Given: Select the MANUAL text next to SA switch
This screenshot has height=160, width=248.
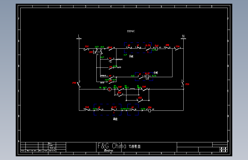Looking at the screenshot, I should click(120, 60).
